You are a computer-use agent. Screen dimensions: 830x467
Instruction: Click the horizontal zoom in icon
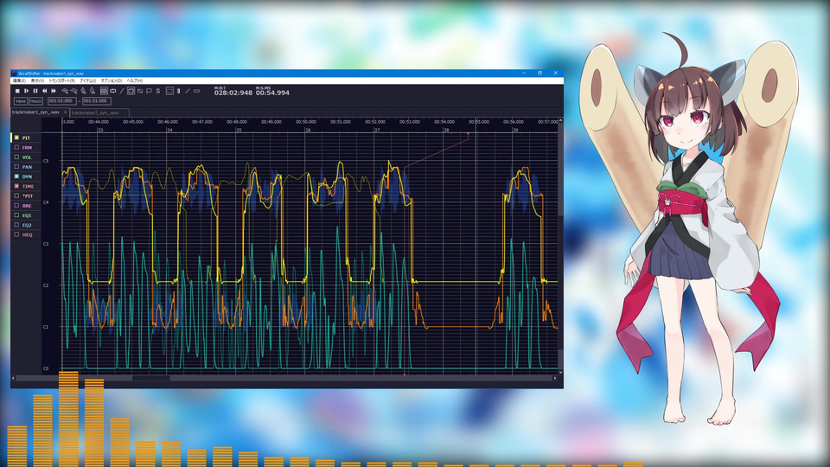coord(65,91)
